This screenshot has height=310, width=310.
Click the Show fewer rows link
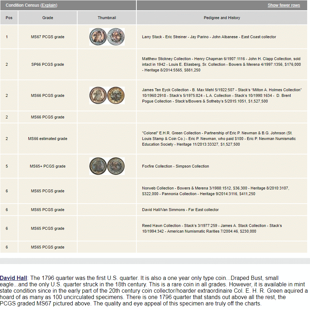pos(284,5)
